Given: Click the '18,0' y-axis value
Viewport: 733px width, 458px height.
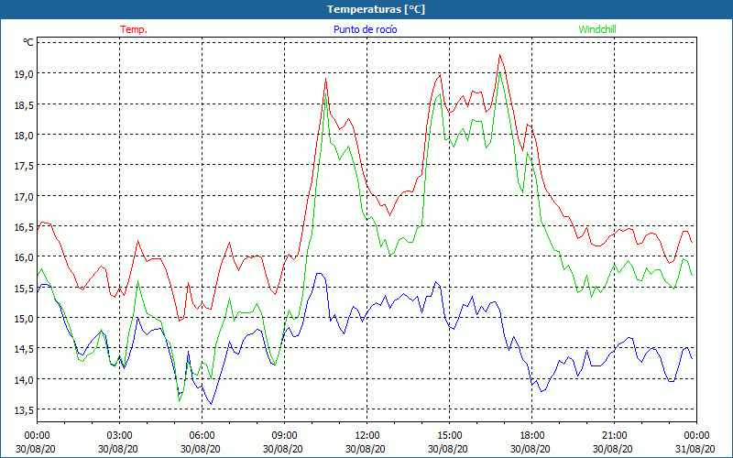Looking at the screenshot, I should point(26,135).
